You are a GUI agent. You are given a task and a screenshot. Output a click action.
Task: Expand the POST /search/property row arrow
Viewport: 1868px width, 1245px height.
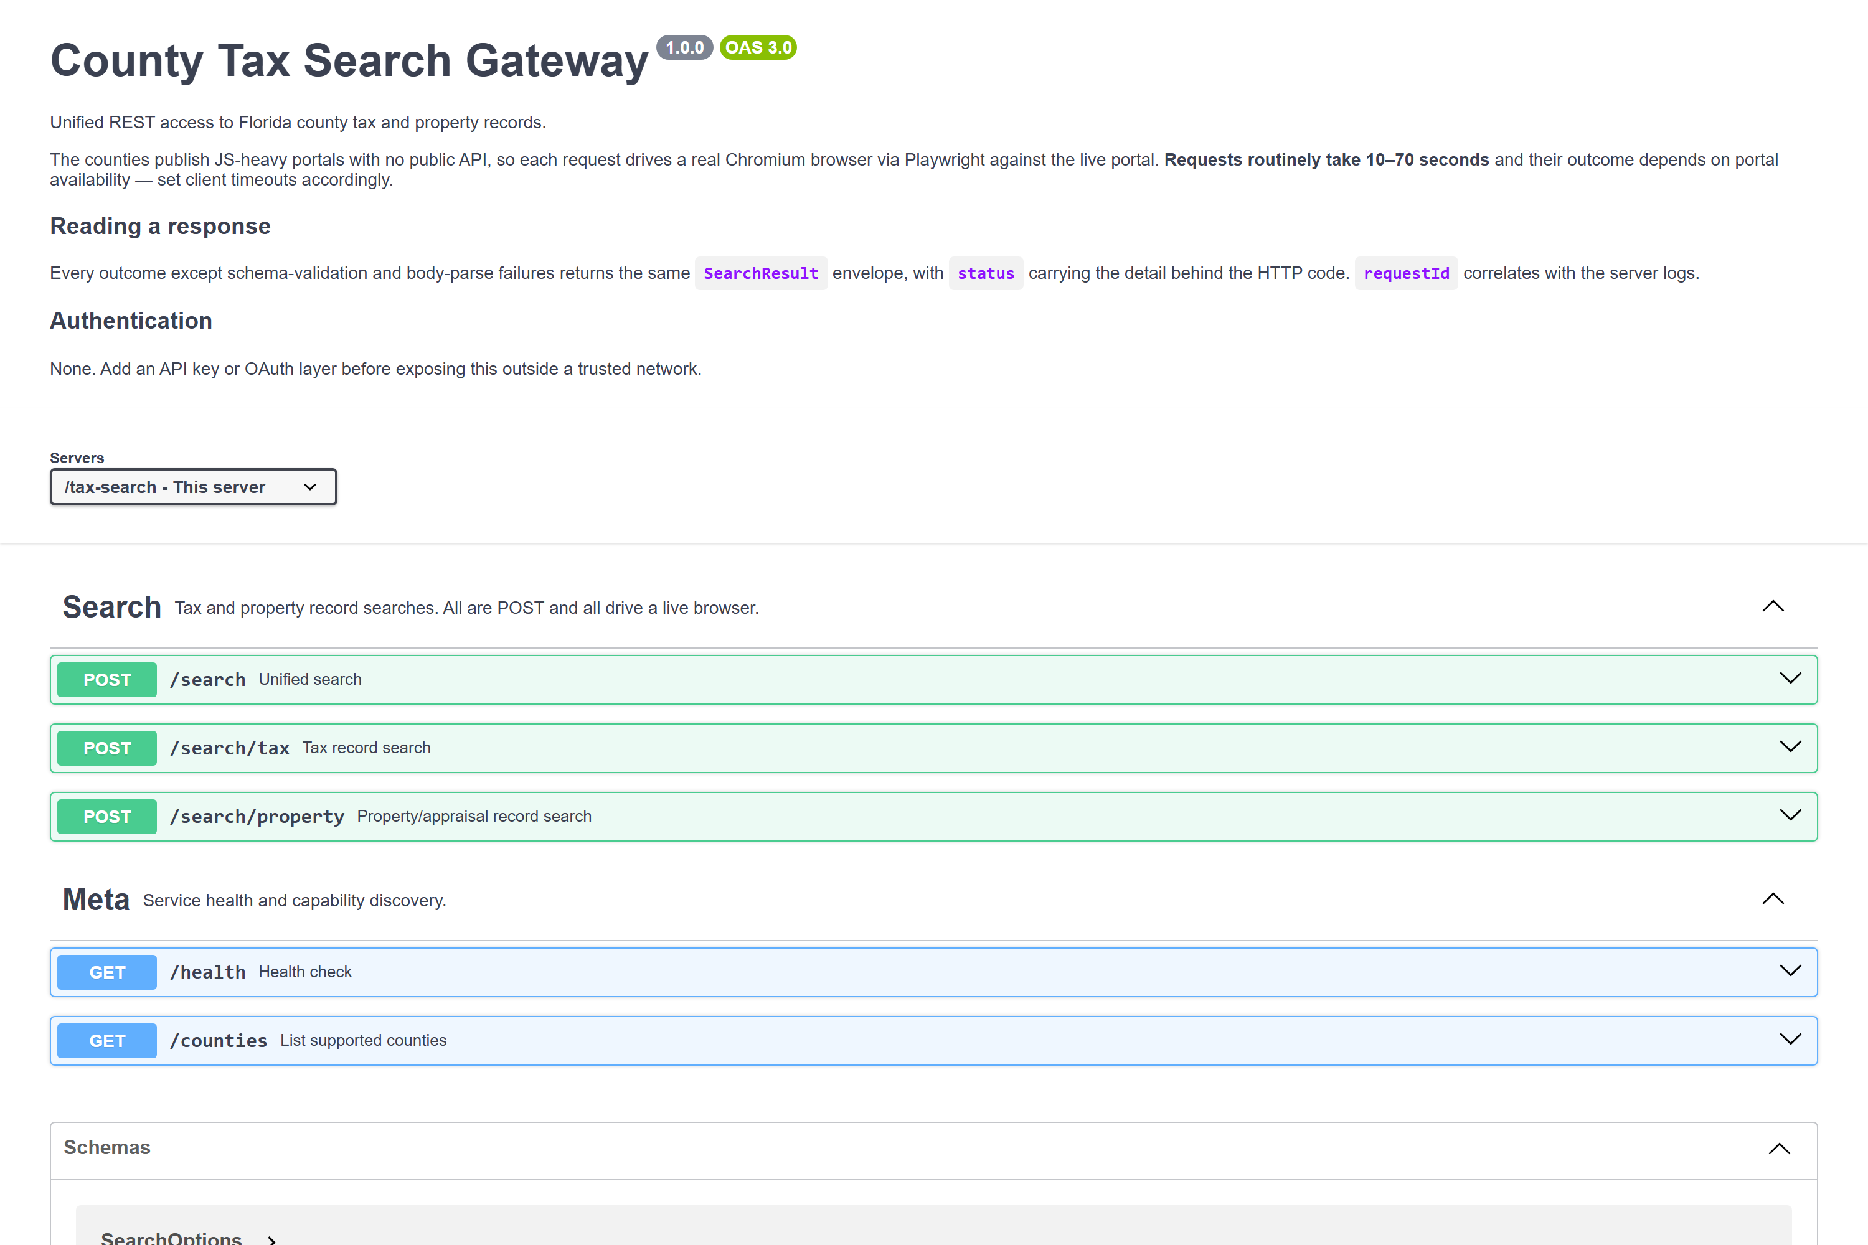[x=1790, y=815]
